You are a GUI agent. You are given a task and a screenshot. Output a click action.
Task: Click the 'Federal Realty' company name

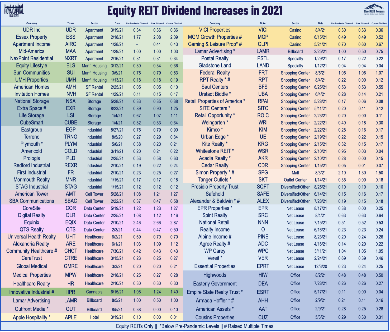[215, 73]
